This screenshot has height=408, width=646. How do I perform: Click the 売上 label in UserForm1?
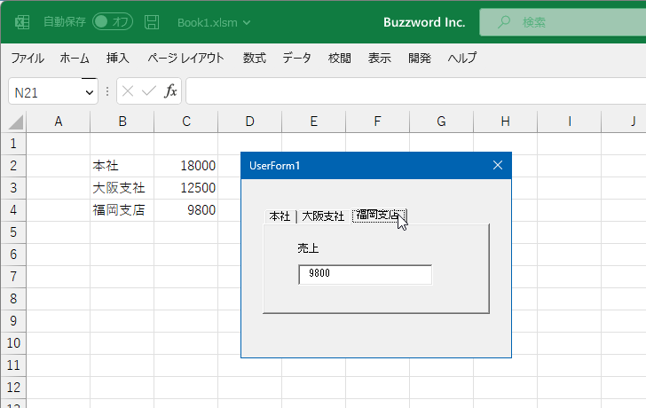click(308, 248)
